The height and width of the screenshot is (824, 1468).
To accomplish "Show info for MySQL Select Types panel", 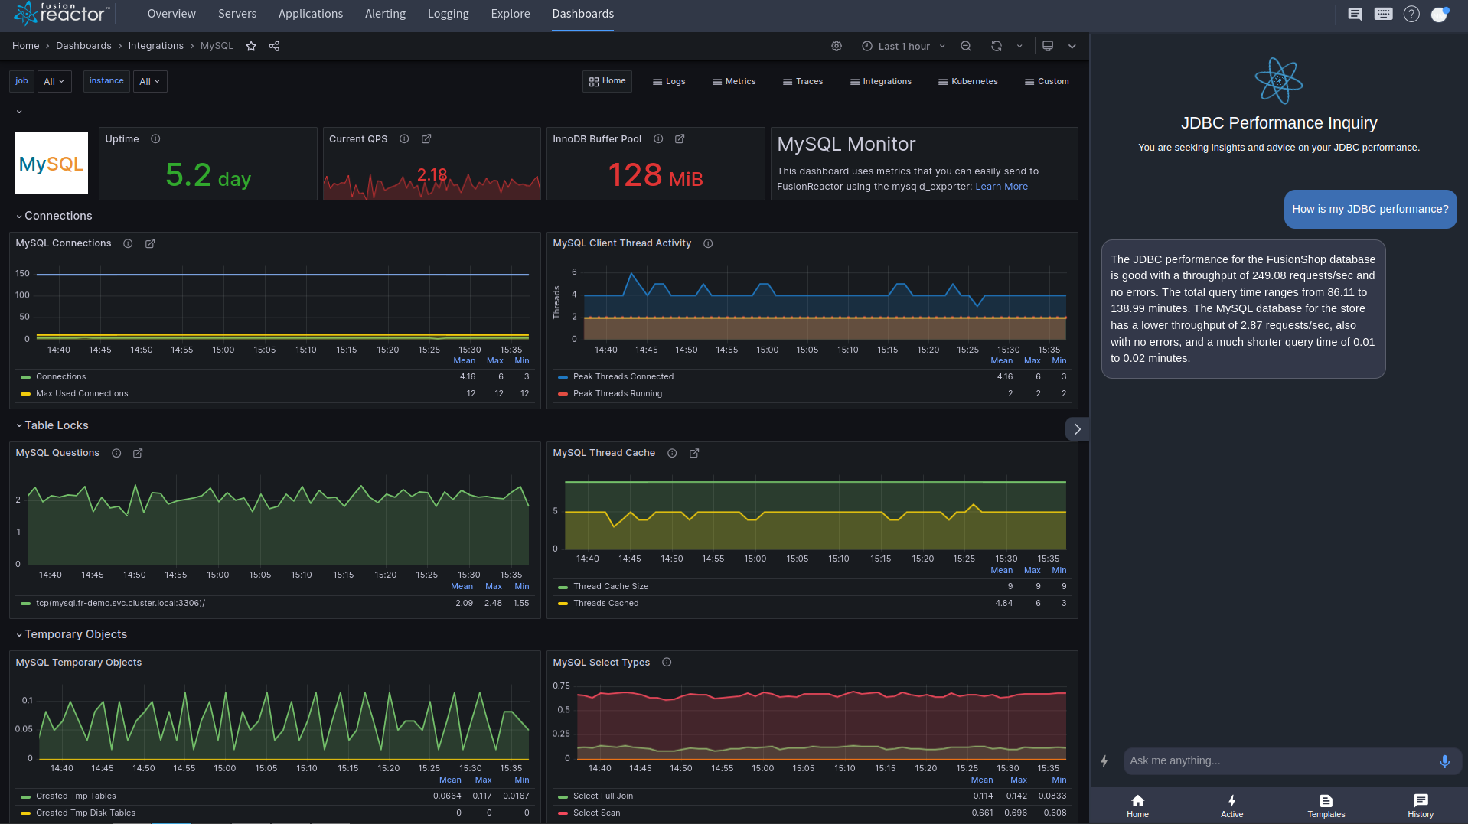I will coord(667,662).
